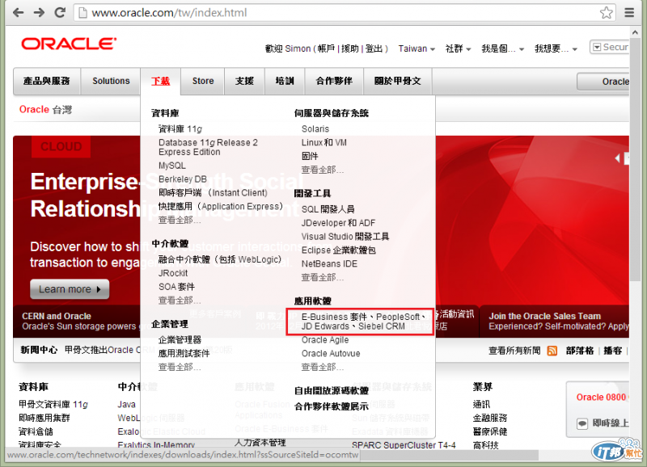The width and height of the screenshot is (647, 467).
Task: Select SQL 開發人員 in the downloads menu
Action: (x=328, y=209)
